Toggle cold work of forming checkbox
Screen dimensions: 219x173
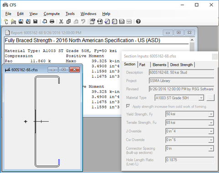128,106
